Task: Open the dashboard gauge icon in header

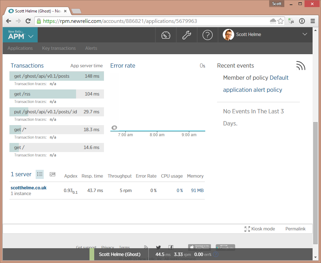Action: [x=166, y=35]
